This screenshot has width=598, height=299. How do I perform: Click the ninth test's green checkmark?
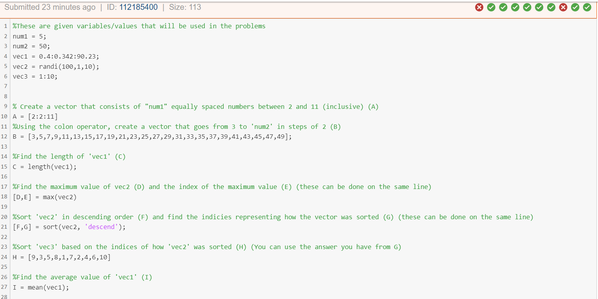click(x=575, y=7)
